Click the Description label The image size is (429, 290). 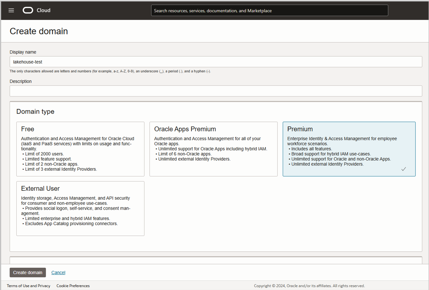pyautogui.click(x=21, y=81)
